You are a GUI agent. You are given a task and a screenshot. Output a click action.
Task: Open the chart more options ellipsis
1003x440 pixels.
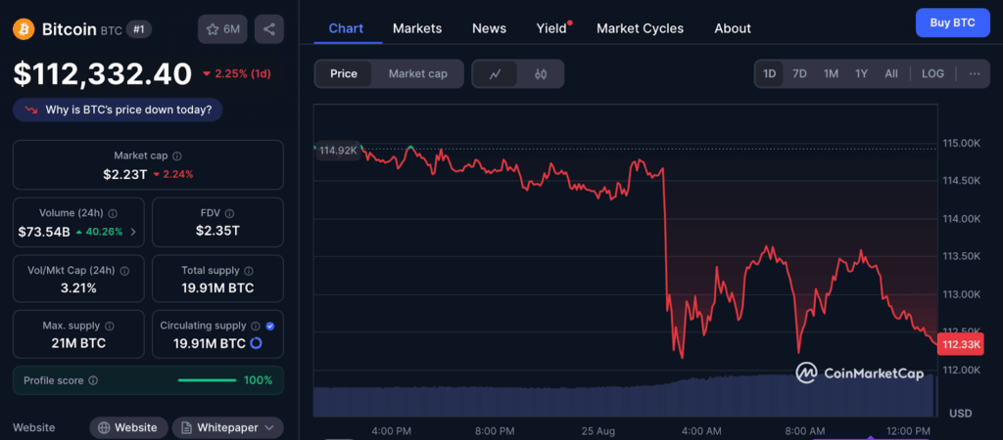pyautogui.click(x=974, y=74)
